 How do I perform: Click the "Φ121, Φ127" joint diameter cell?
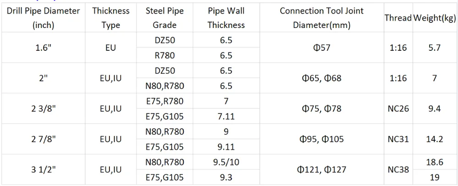pos(322,170)
